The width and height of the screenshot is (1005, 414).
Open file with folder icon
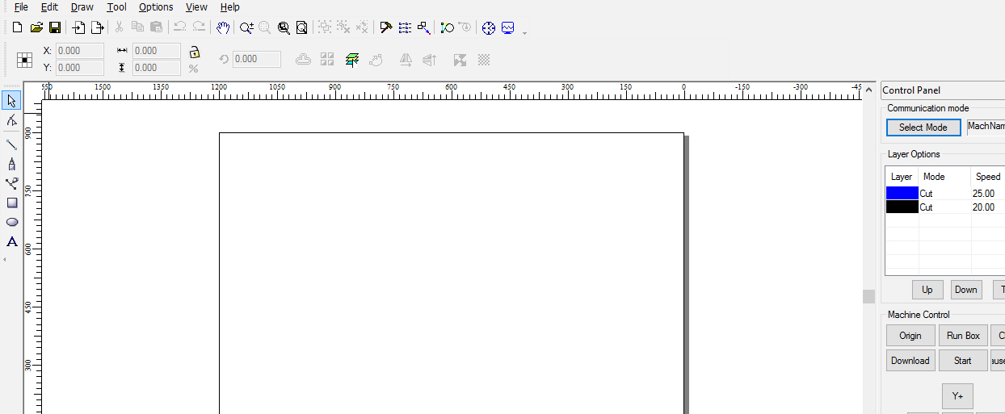[x=36, y=27]
